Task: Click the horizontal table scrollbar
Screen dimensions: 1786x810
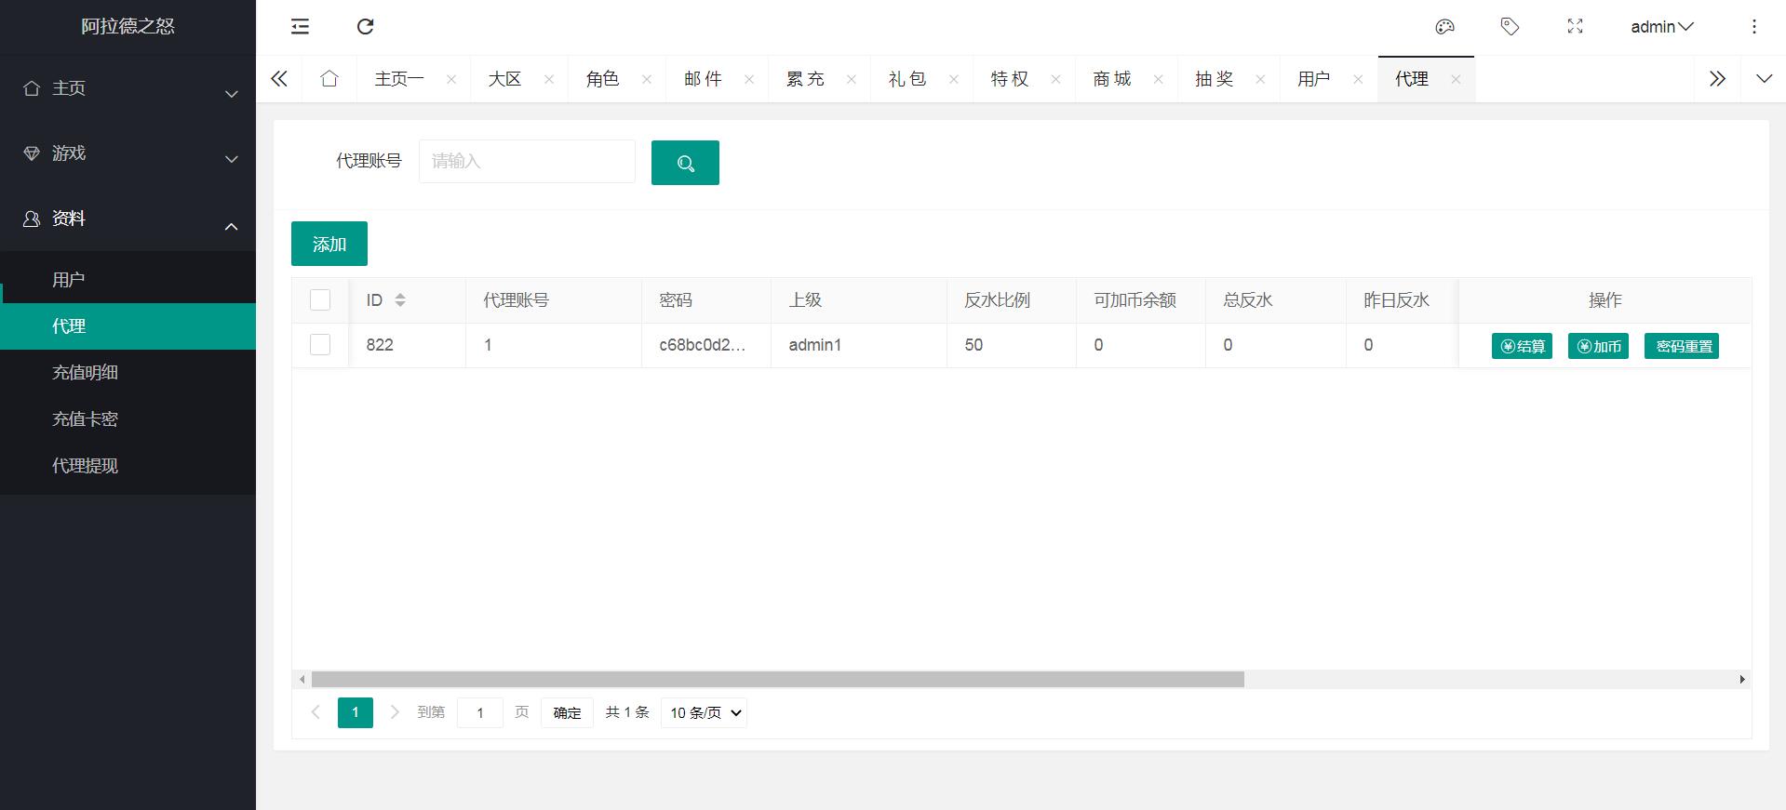Action: pos(777,680)
